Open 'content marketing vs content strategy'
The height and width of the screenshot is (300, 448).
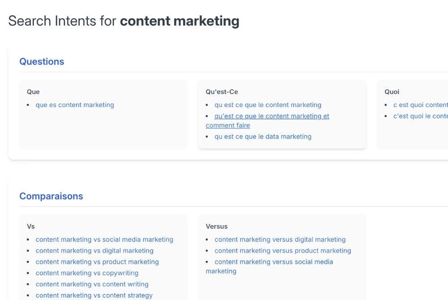pyautogui.click(x=94, y=296)
